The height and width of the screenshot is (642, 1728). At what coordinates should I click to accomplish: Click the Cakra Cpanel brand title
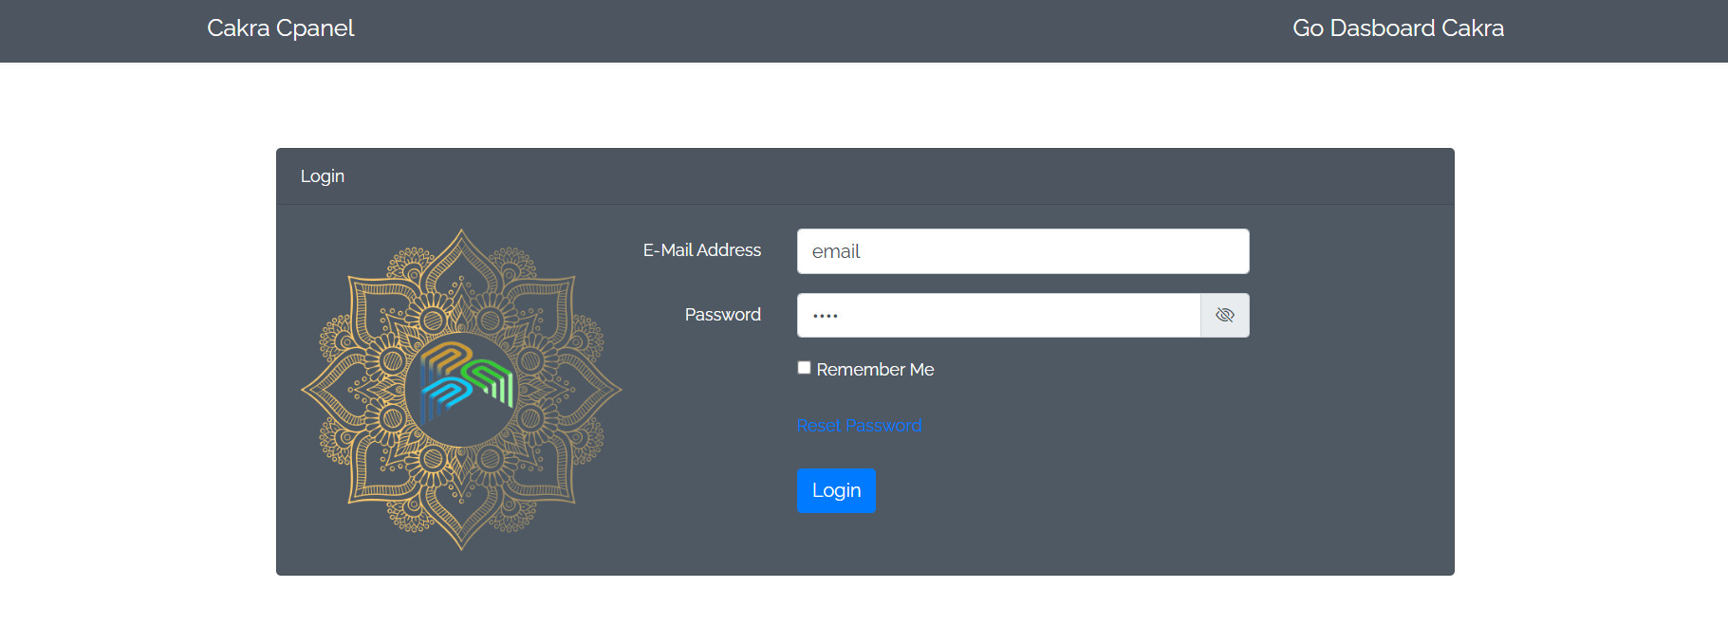(281, 28)
